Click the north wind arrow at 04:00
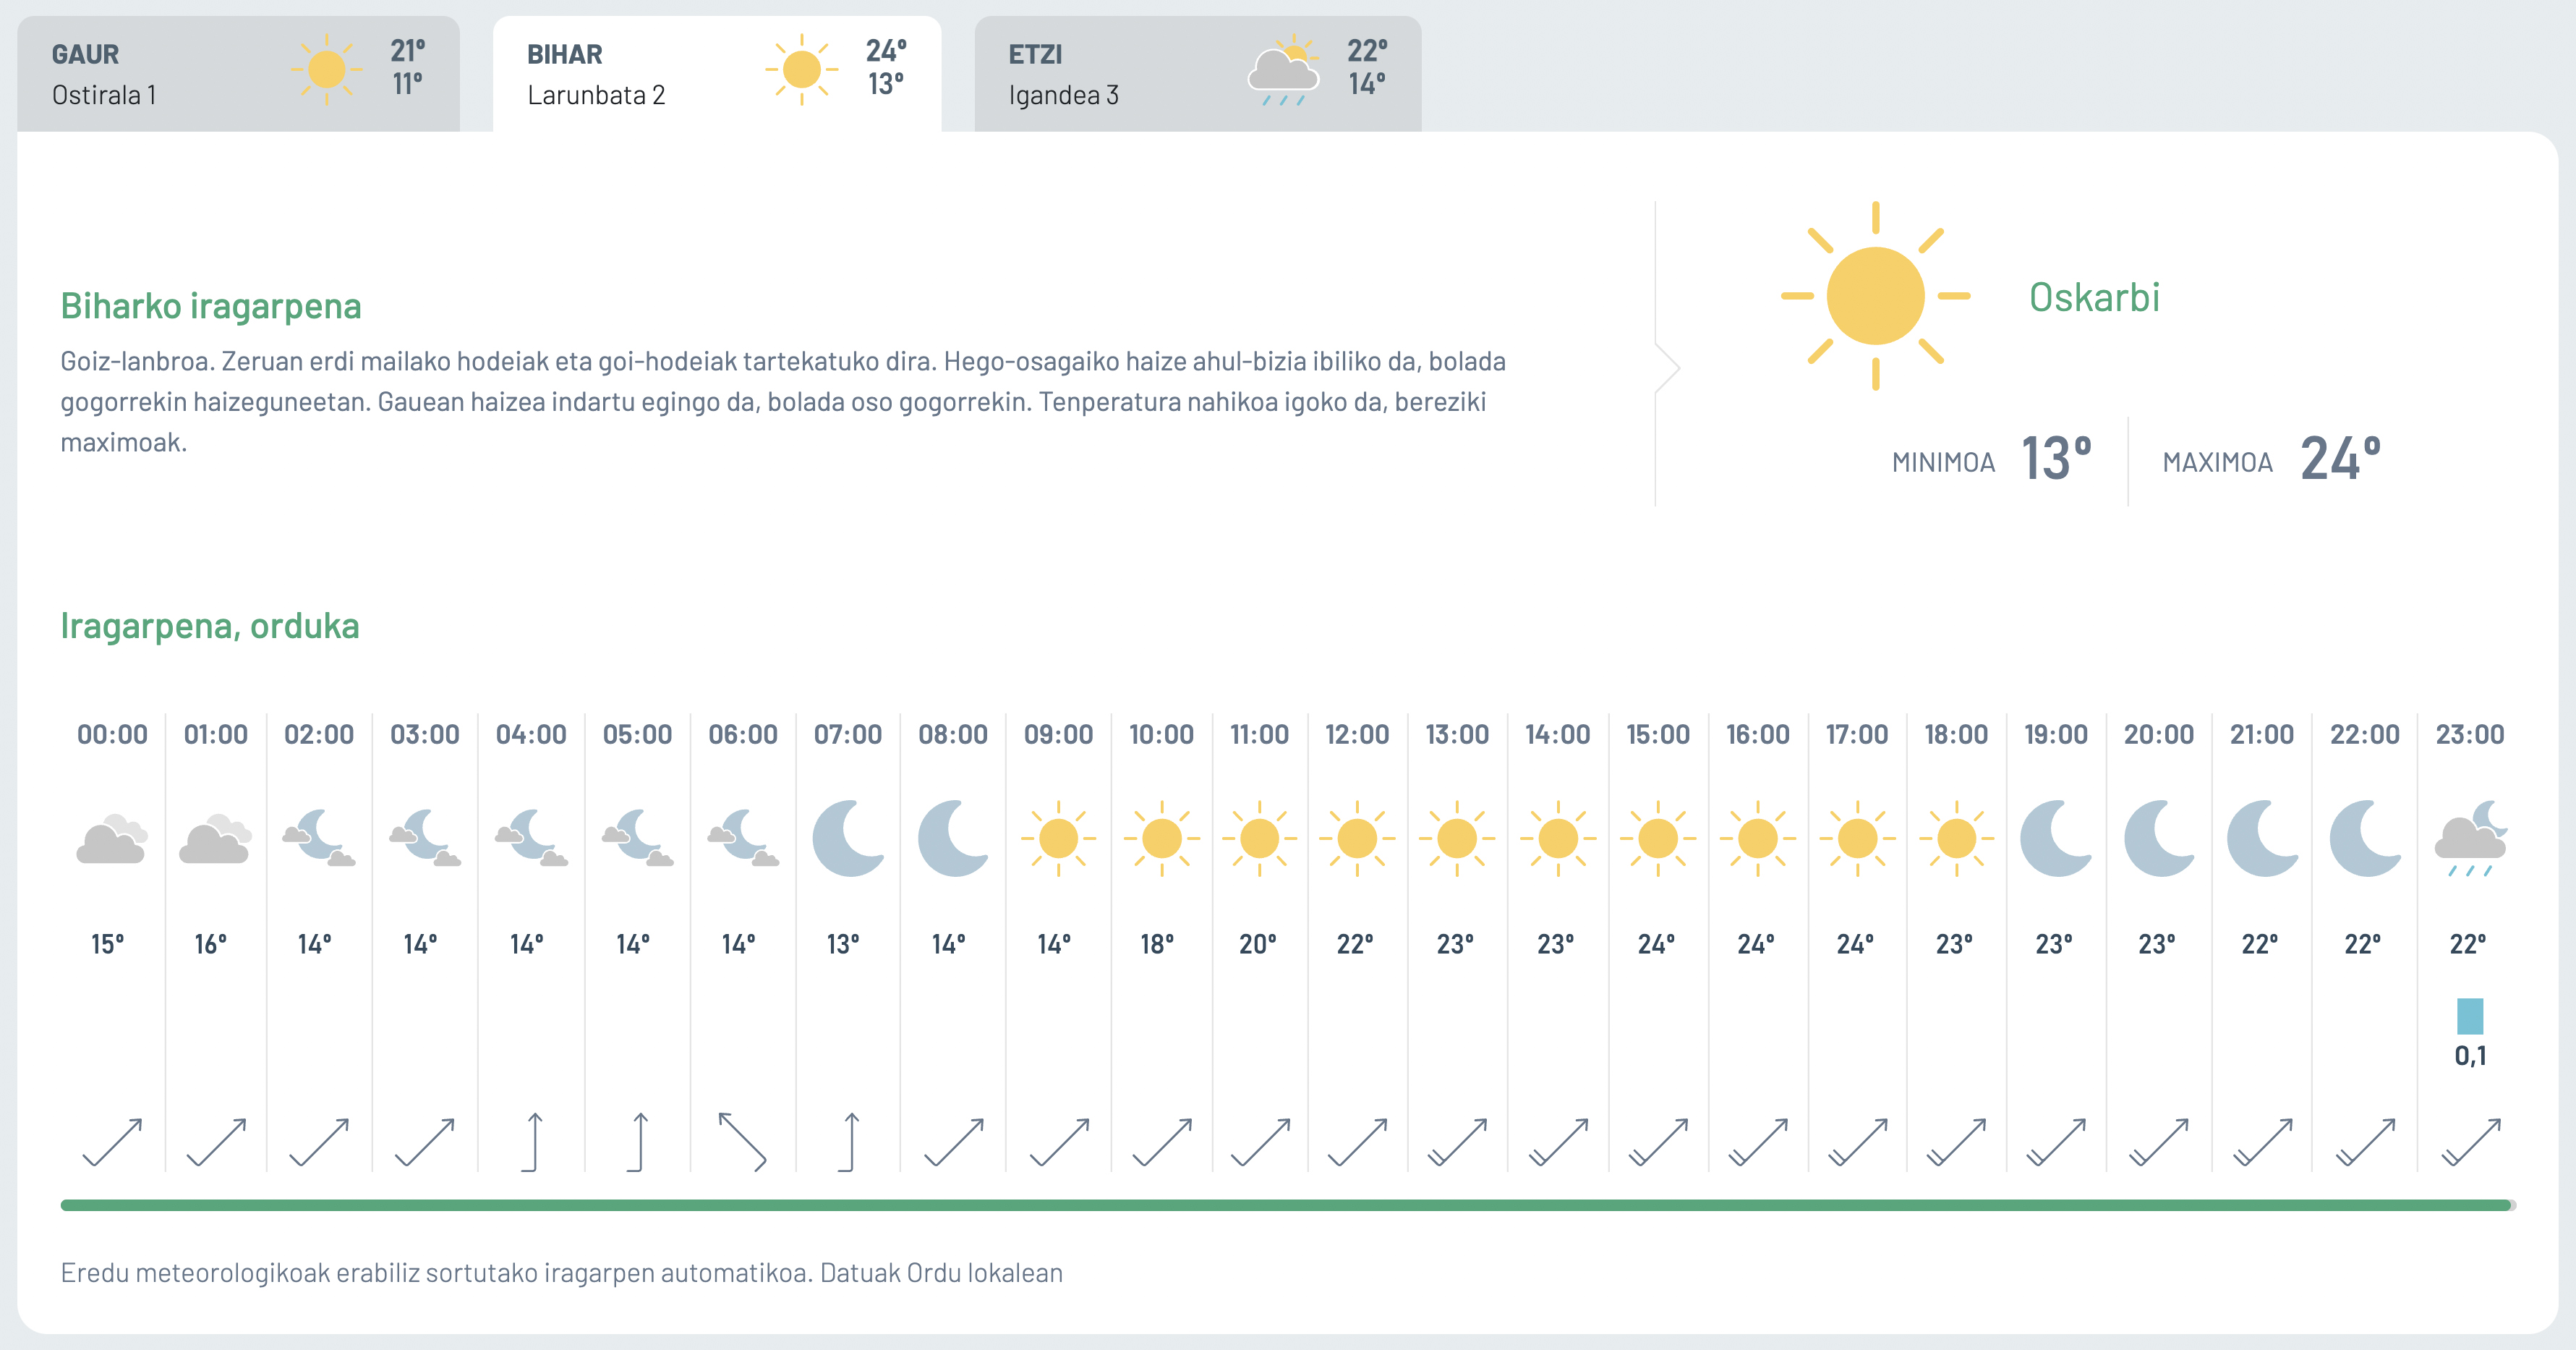The height and width of the screenshot is (1350, 2576). tap(533, 1142)
